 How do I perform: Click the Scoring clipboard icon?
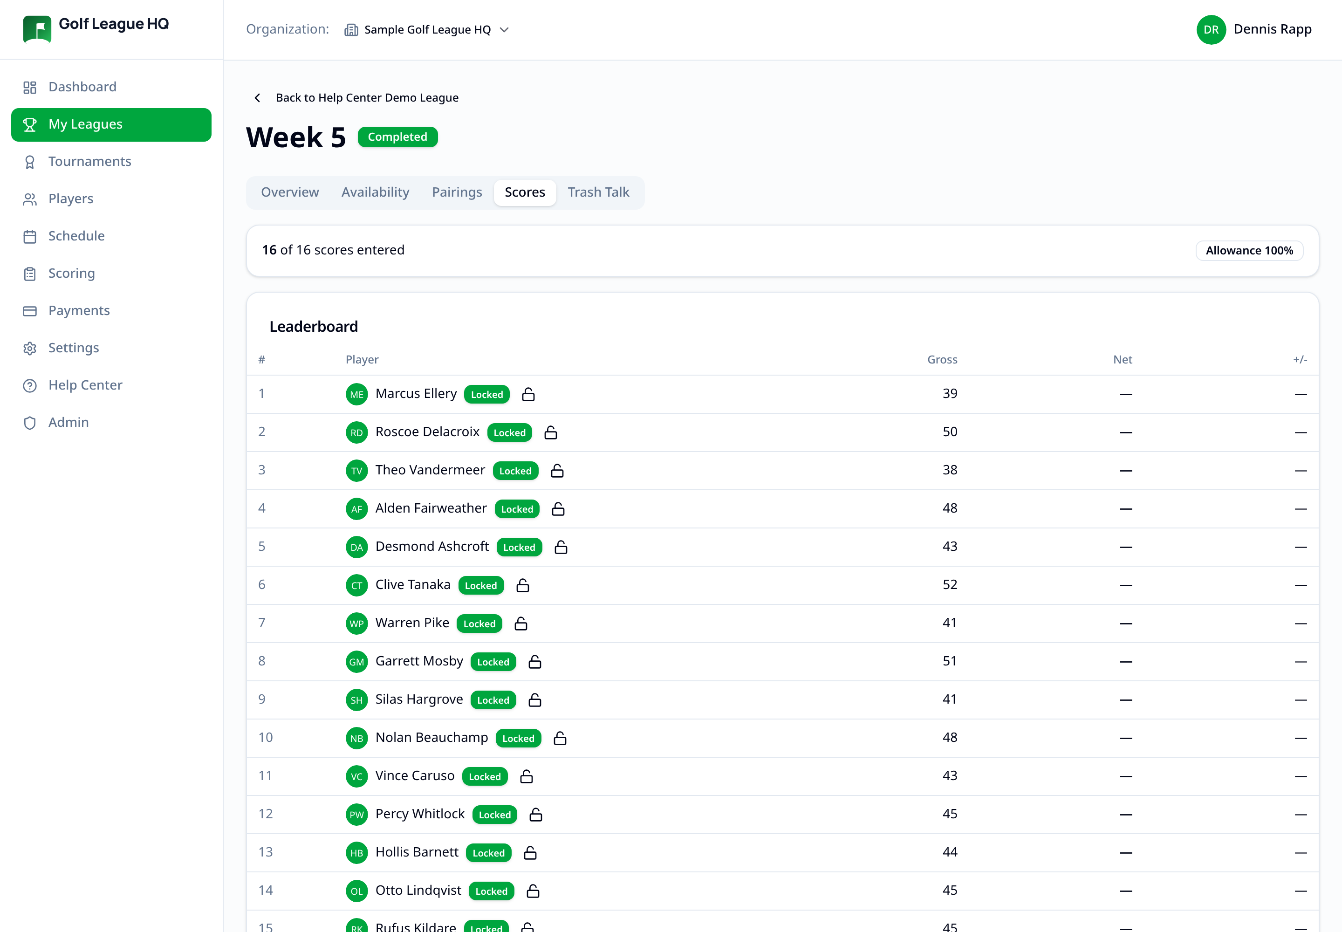coord(30,274)
